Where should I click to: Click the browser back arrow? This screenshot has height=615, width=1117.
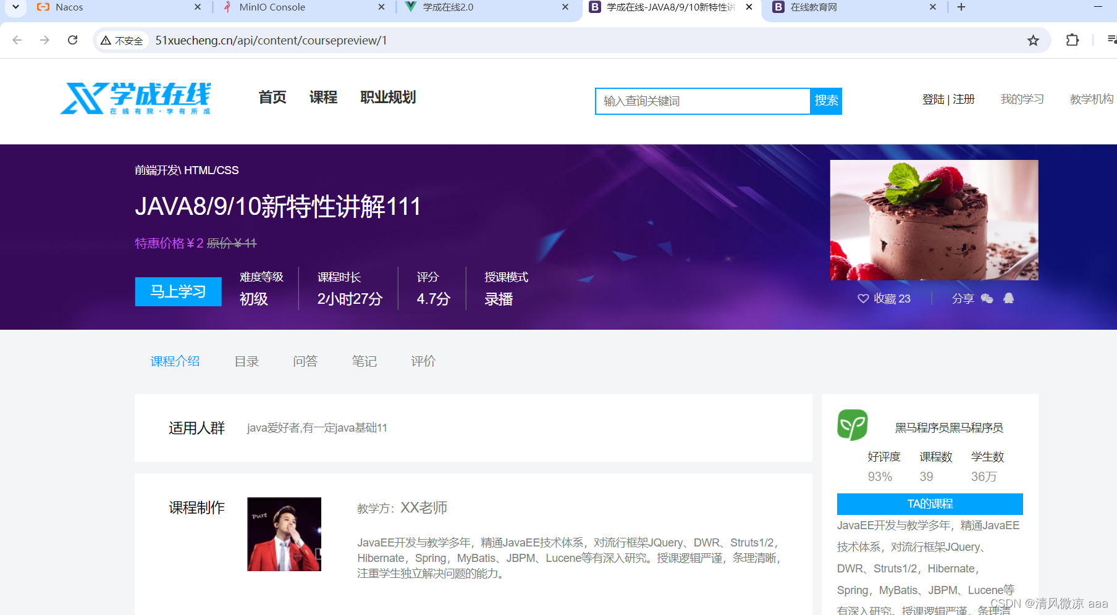(x=17, y=40)
